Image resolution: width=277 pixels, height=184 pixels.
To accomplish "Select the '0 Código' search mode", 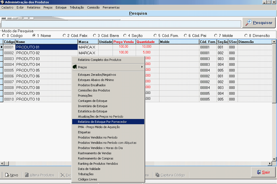I will [x=4, y=36].
